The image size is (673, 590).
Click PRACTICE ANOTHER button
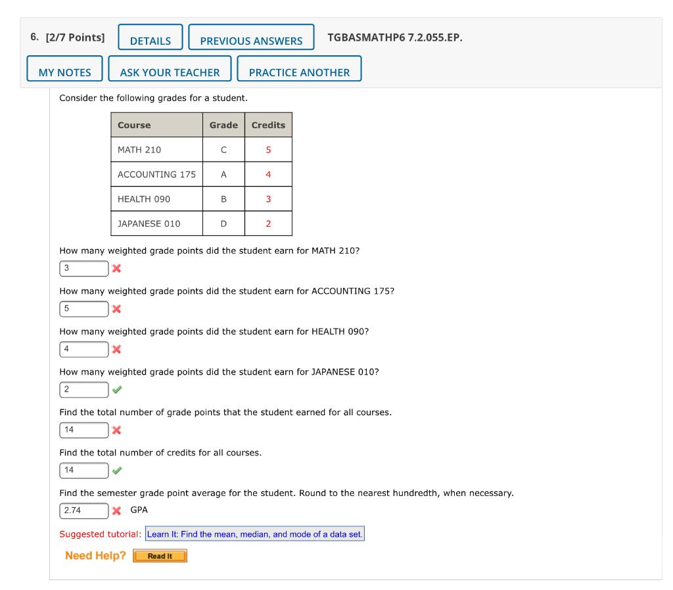pyautogui.click(x=299, y=68)
